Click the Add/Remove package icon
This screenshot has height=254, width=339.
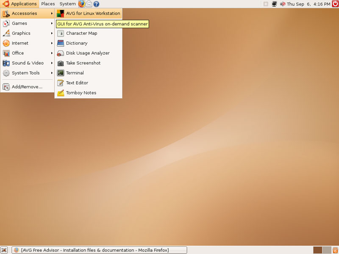click(6, 87)
